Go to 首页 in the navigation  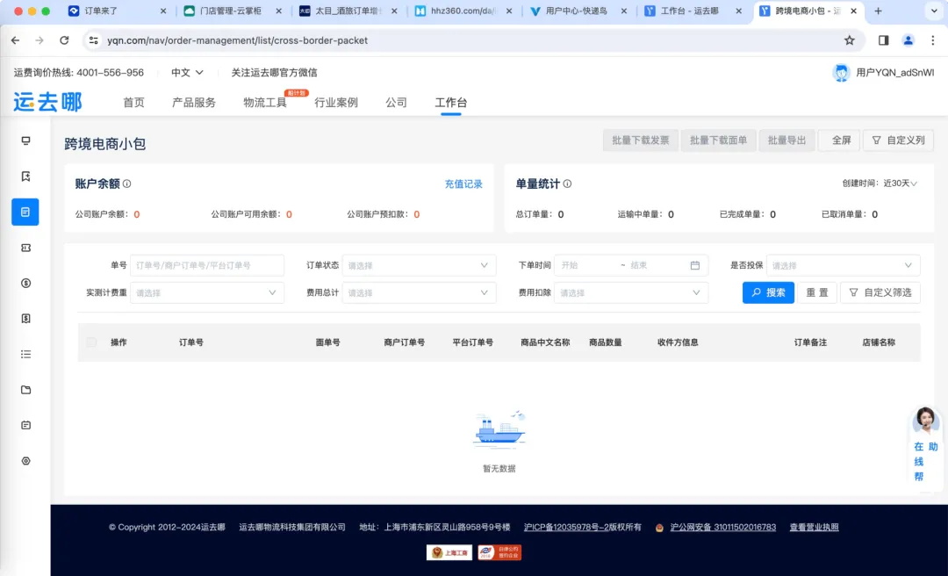coord(133,102)
